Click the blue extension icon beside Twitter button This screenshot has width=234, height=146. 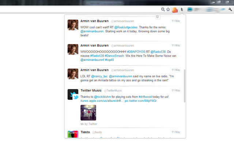pos(190,9)
